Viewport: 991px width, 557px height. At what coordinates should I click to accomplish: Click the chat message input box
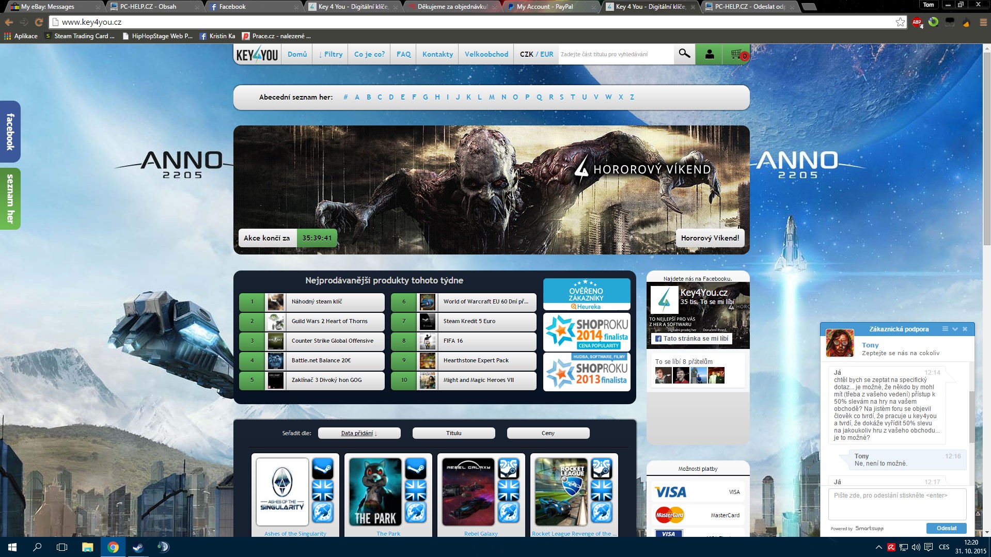897,504
